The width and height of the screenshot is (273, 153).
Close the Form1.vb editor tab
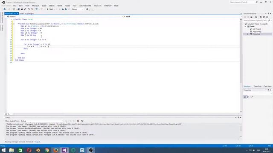(17, 13)
